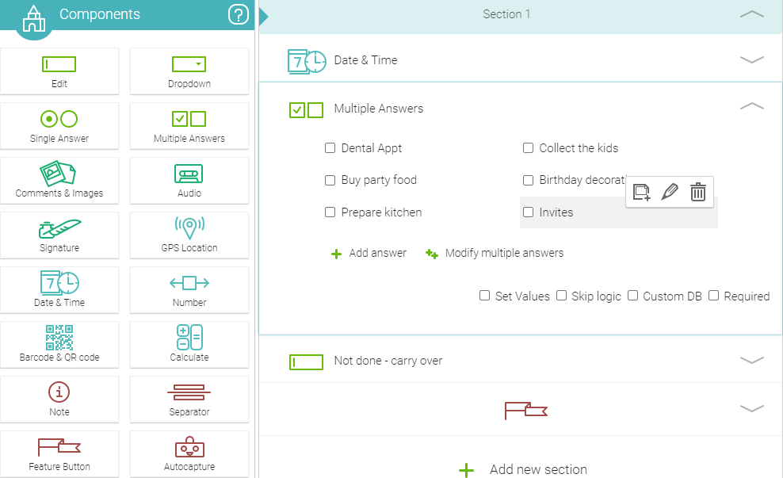This screenshot has width=783, height=478.
Task: Expand the Not done - carry over field
Action: click(x=751, y=360)
